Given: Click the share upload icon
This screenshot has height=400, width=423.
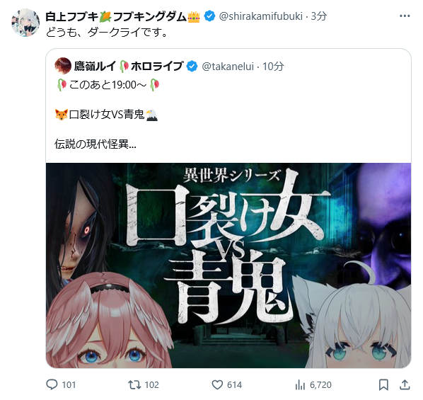Looking at the screenshot, I should (405, 384).
